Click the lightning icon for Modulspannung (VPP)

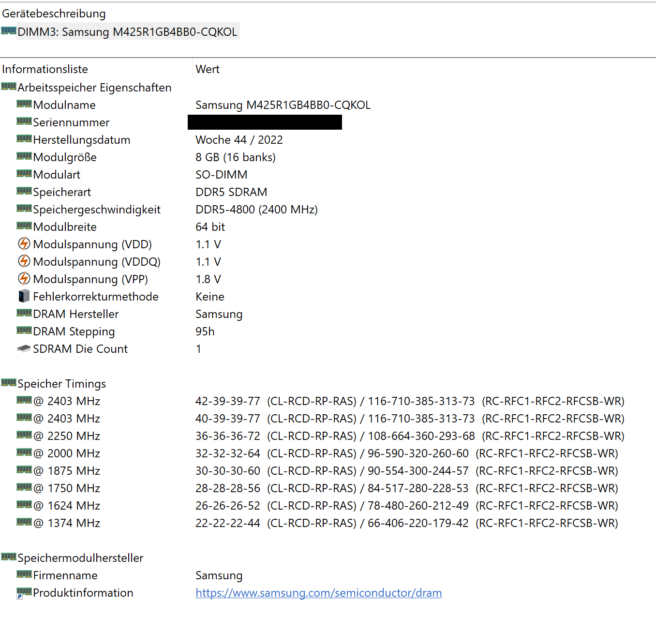pyautogui.click(x=24, y=278)
